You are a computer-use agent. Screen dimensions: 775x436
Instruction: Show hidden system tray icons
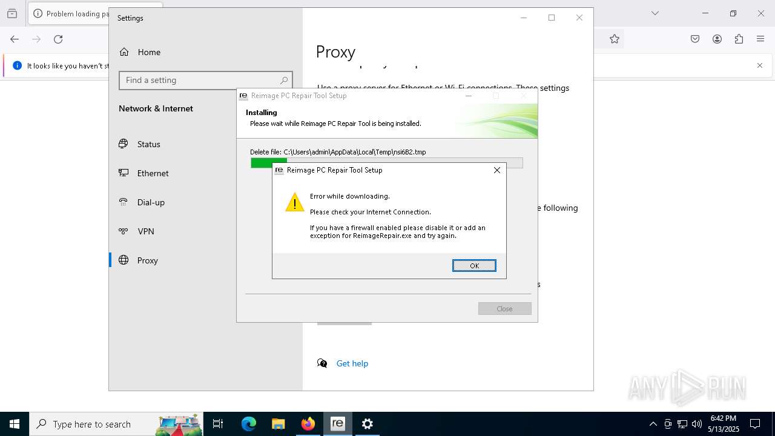653,424
